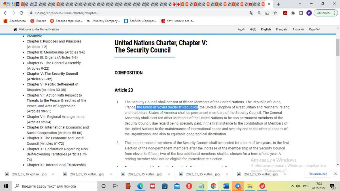Click the zoom magnifier icon in address bar
Image resolution: width=340 pixels, height=191 pixels.
(x=259, y=13)
